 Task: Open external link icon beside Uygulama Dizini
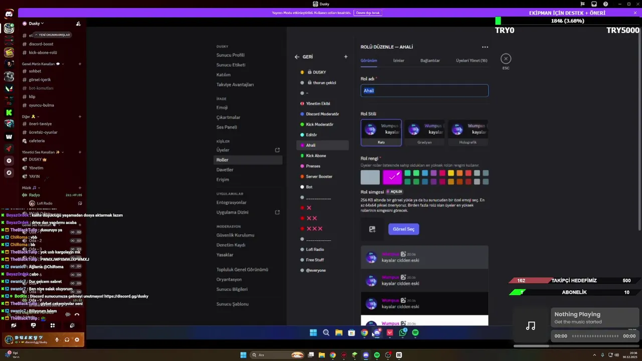point(277,212)
